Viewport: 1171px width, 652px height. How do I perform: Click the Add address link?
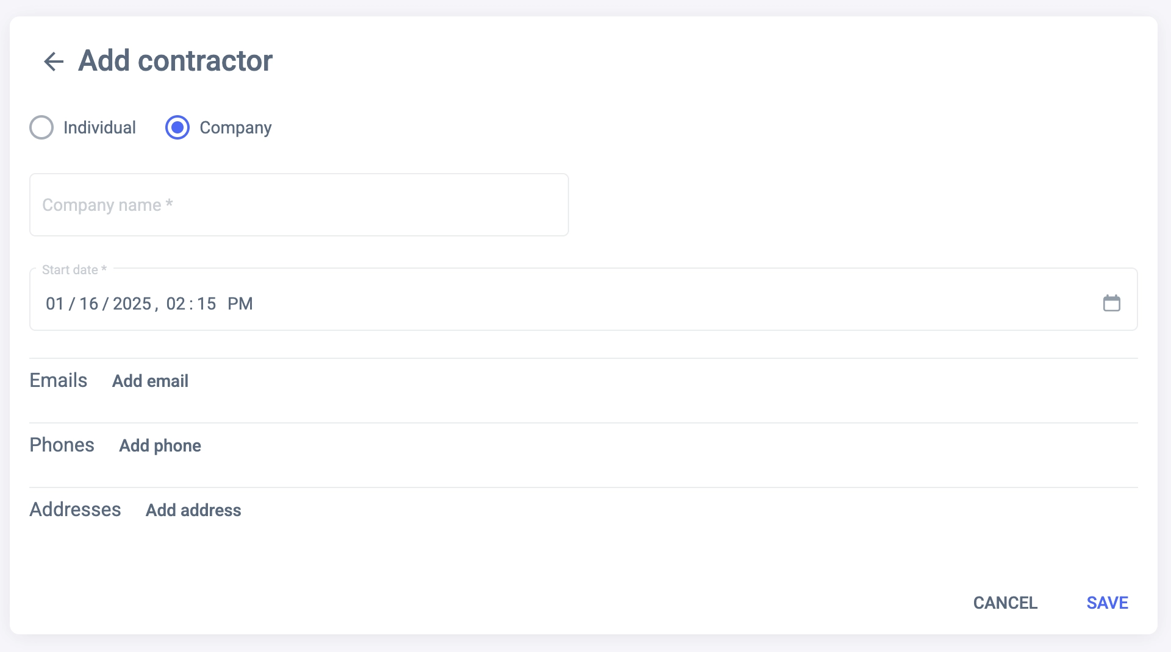point(193,510)
